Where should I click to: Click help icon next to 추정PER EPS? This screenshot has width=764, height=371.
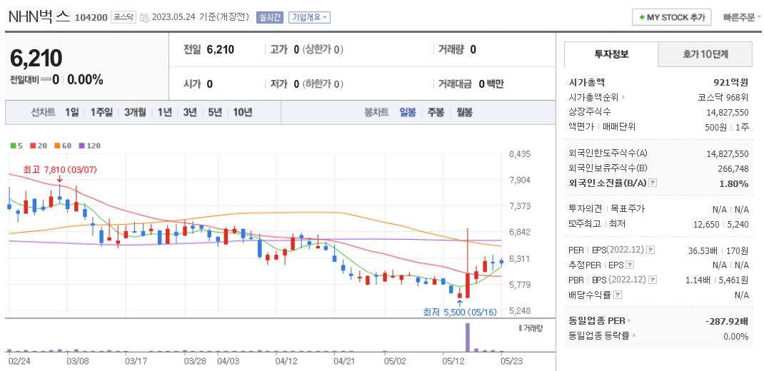click(x=630, y=265)
